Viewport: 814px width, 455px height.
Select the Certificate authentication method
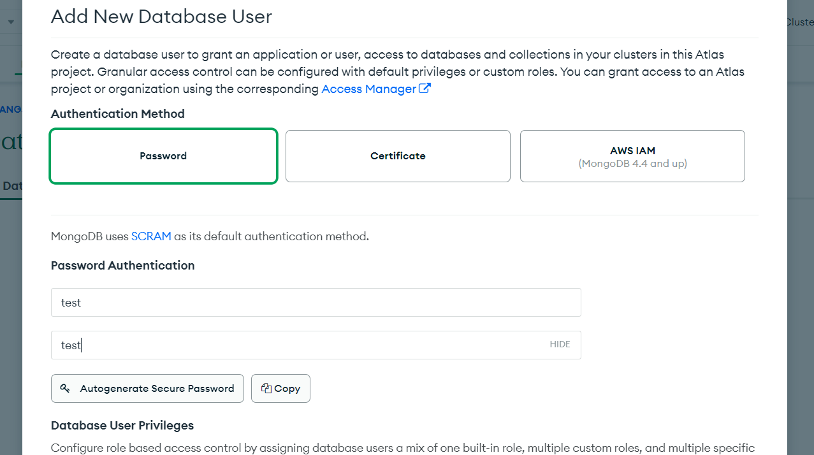point(398,156)
